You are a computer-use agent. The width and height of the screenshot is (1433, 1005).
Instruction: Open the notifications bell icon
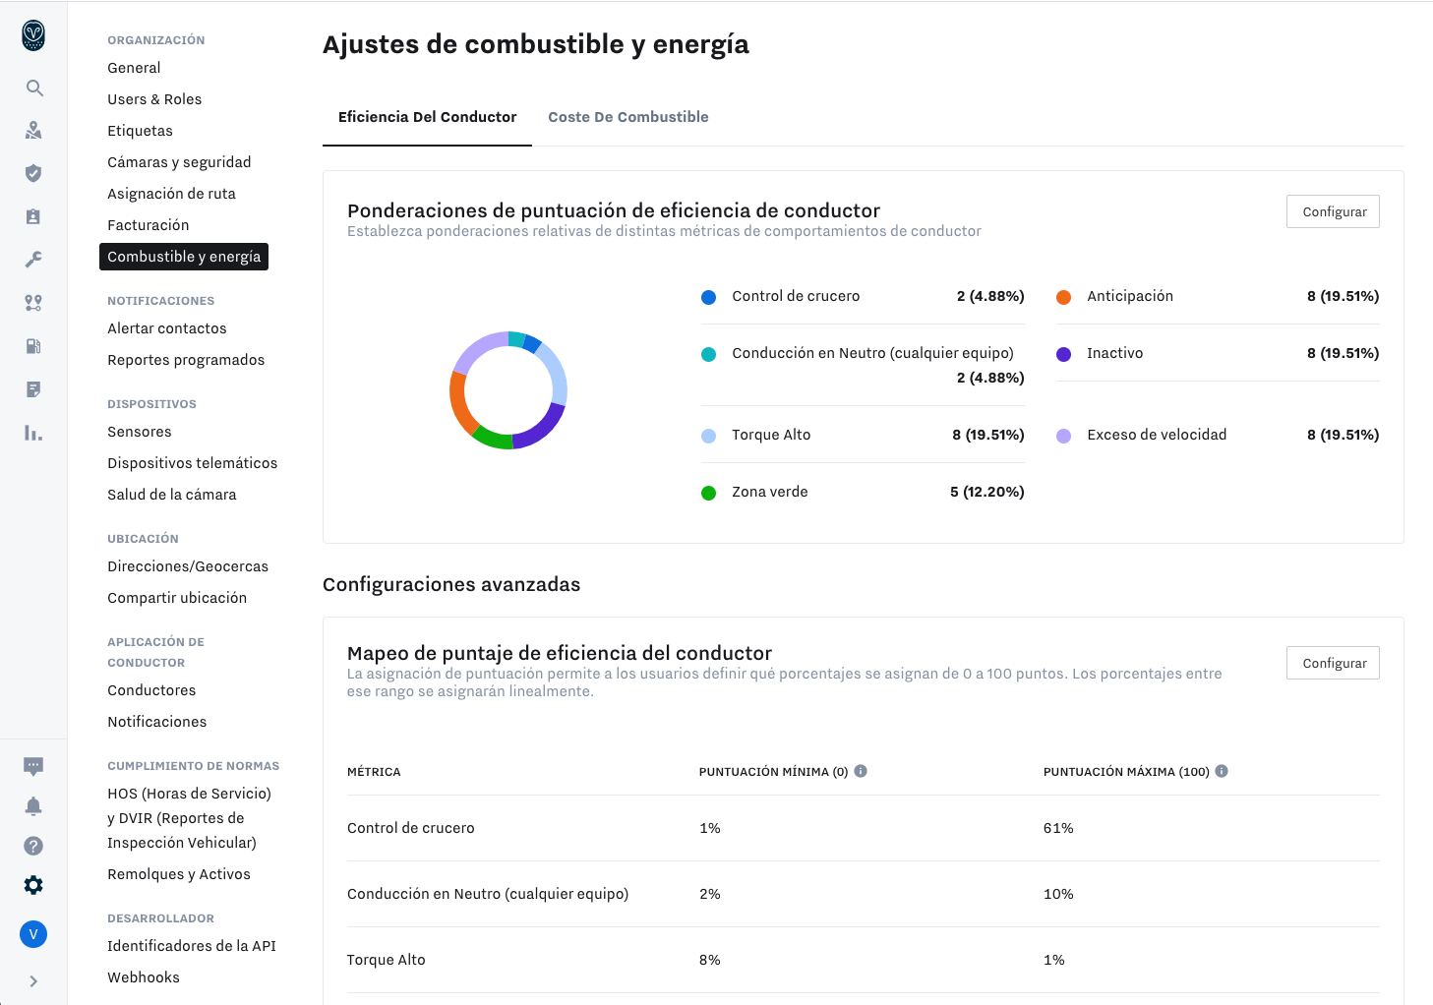[x=33, y=806]
